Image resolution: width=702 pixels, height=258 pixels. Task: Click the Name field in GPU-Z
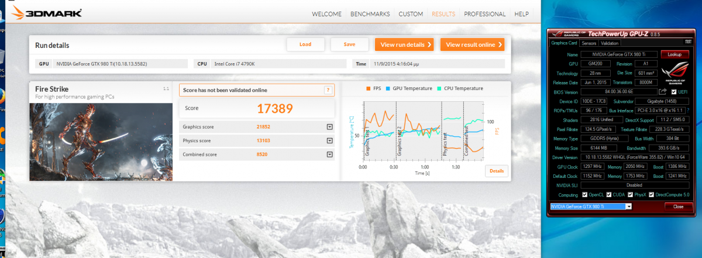[619, 54]
